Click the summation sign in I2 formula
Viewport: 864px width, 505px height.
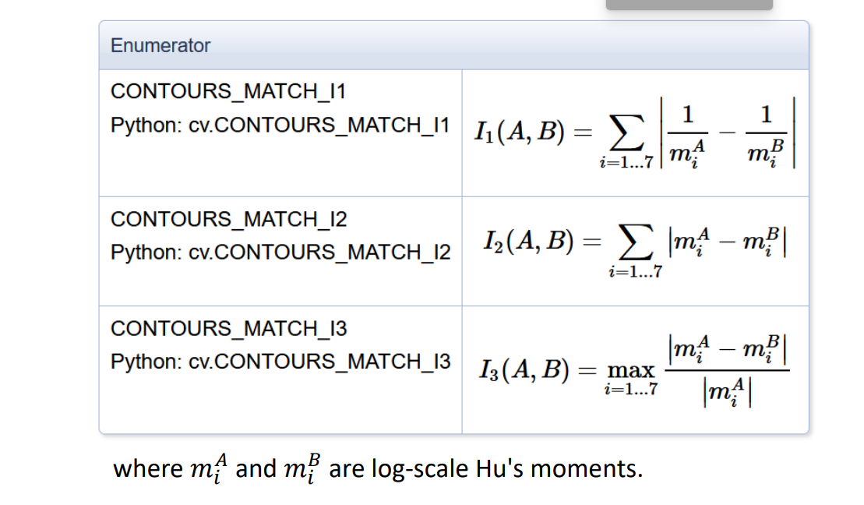pyautogui.click(x=636, y=242)
